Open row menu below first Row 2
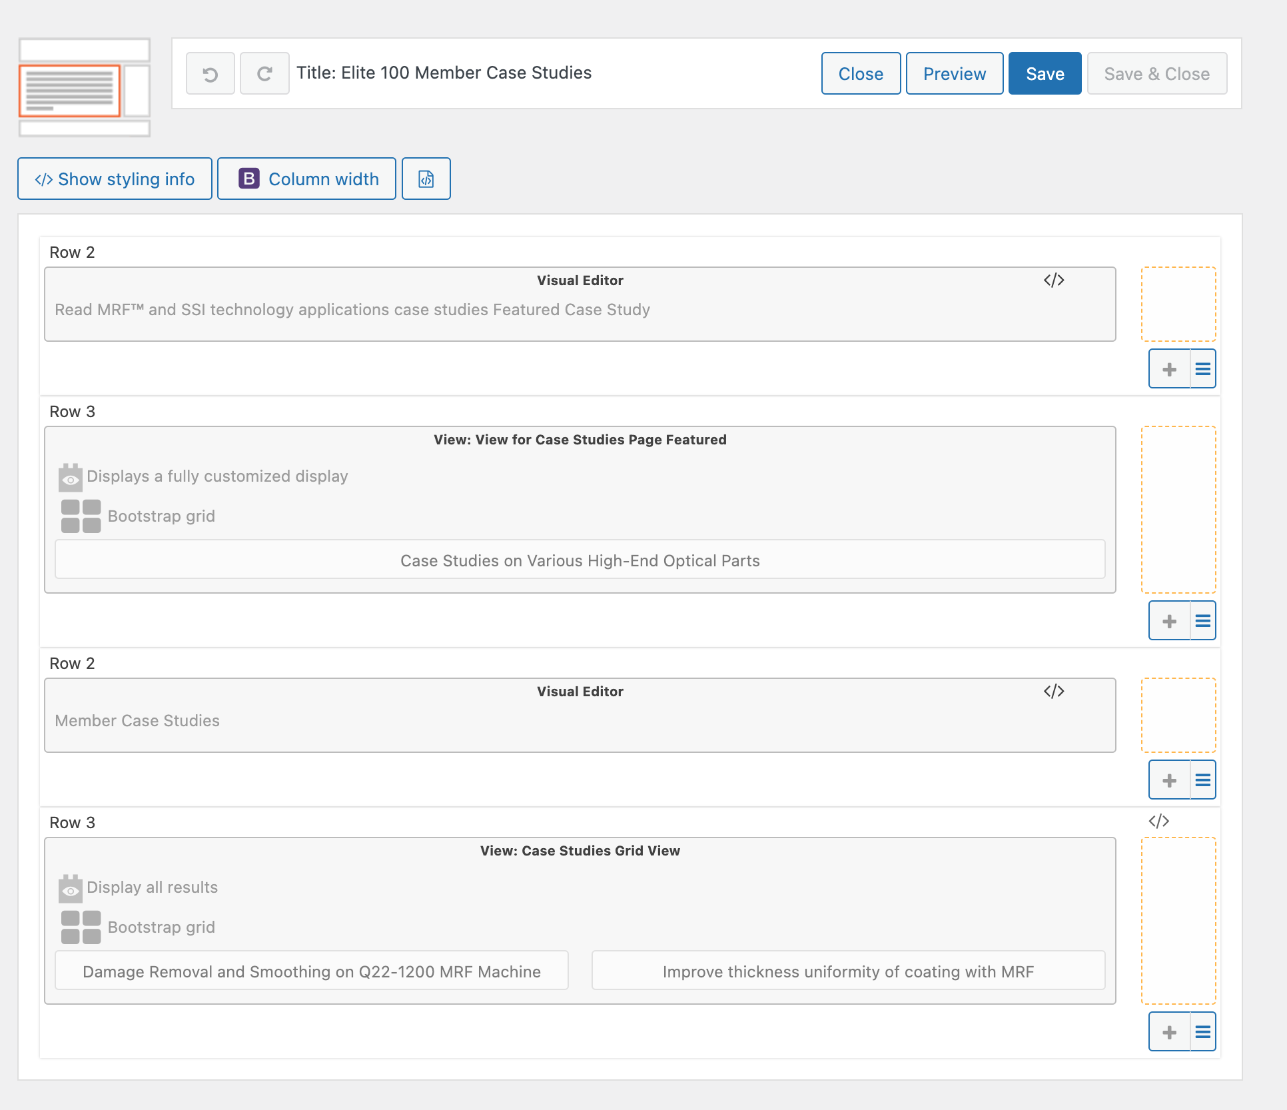 coord(1203,369)
